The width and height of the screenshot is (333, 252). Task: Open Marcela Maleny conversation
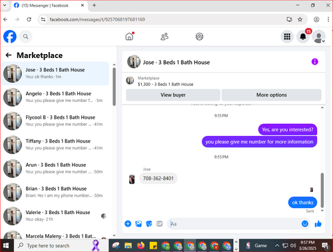55,235
